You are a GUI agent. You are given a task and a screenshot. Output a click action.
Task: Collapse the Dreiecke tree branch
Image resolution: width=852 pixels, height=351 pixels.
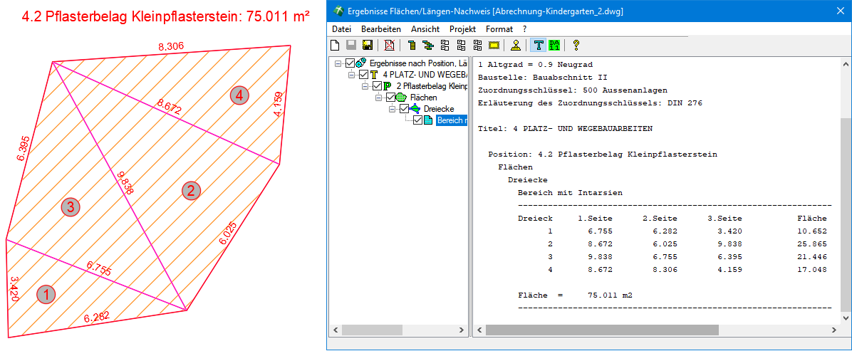393,109
